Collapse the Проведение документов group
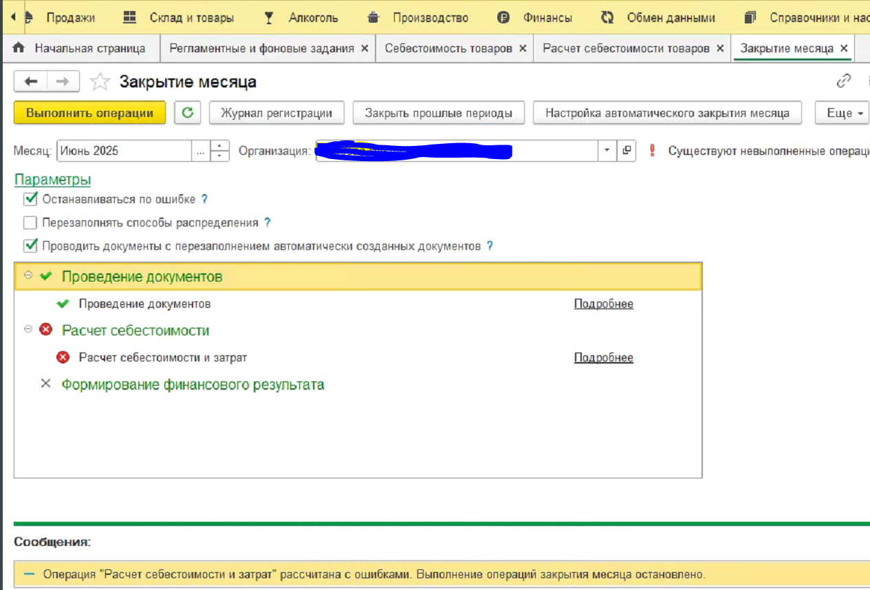This screenshot has height=590, width=870. (28, 275)
